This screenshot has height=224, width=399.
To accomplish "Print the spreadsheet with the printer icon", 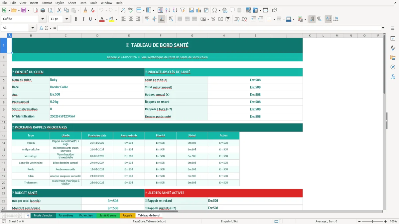I will click(43, 10).
